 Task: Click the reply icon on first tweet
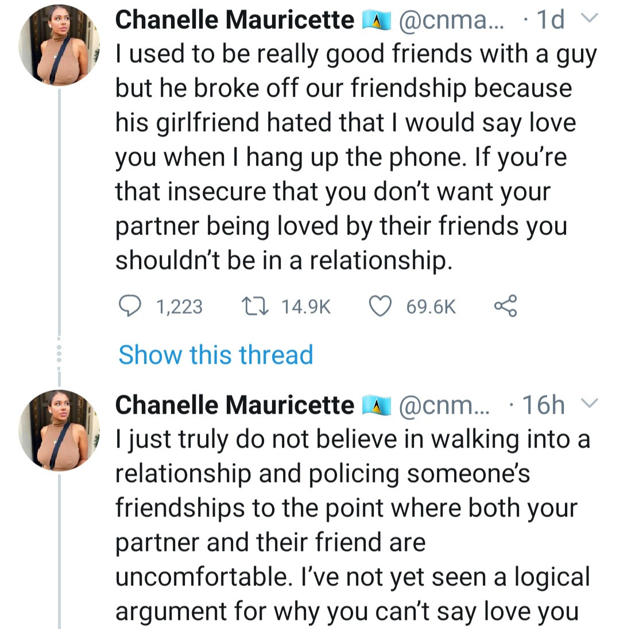point(130,306)
